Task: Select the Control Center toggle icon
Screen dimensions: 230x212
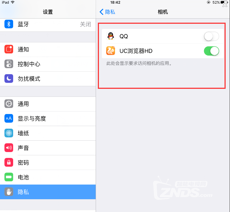Action: [x=9, y=64]
